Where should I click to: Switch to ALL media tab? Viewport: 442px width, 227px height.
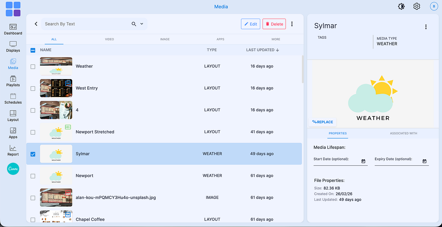tap(54, 39)
